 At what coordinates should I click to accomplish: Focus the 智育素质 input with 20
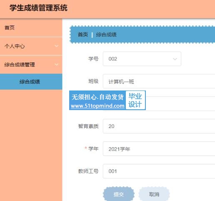pyautogui.click(x=159, y=126)
